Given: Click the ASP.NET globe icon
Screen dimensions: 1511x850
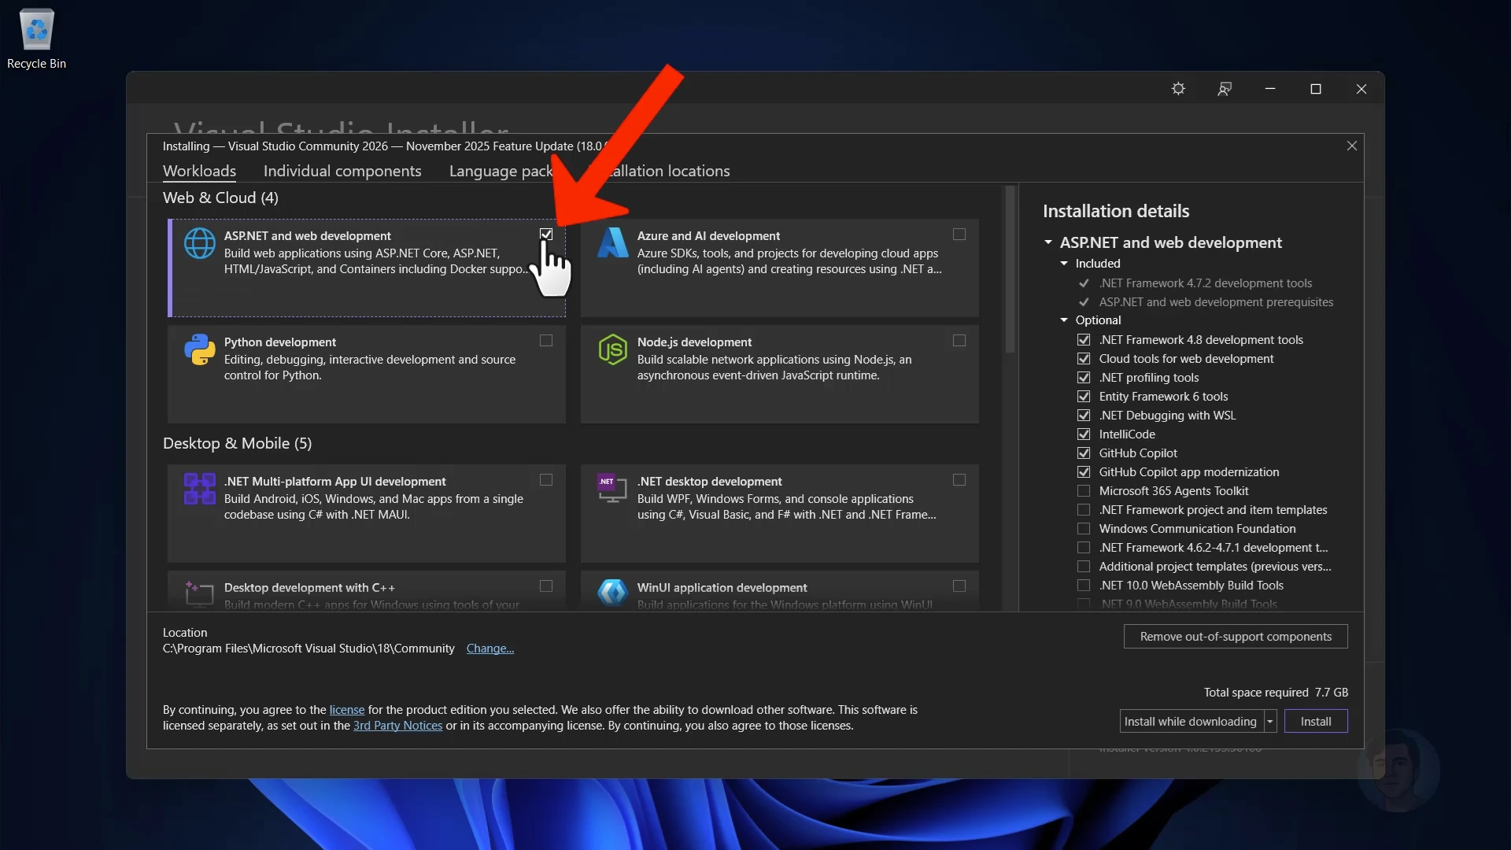Looking at the screenshot, I should 199,243.
